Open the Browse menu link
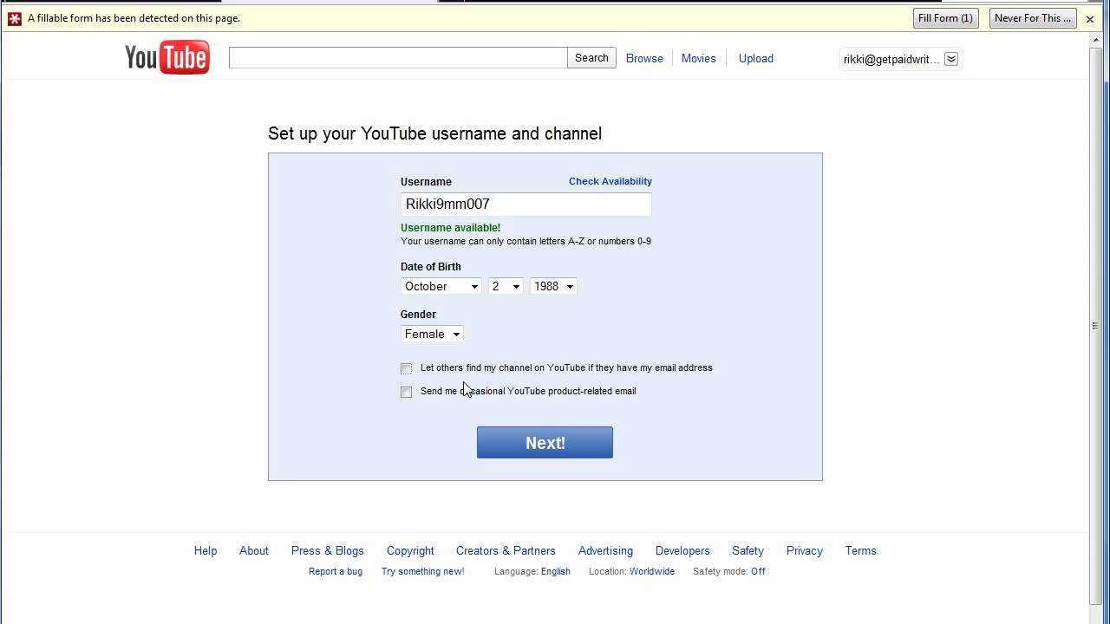Screen dimensions: 1110x624 pos(644,59)
